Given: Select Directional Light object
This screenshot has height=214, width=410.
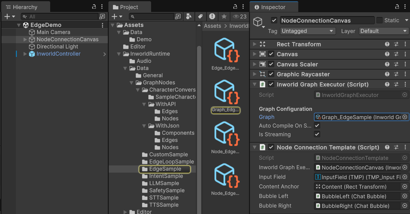Looking at the screenshot, I should coord(57,46).
